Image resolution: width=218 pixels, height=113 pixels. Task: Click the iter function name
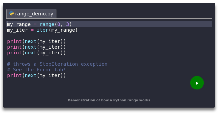[42, 30]
